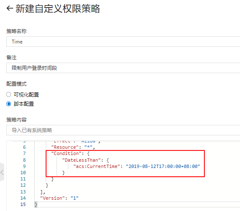Click the "Resource" key on line 6
The height and width of the screenshot is (211, 240).
point(65,147)
